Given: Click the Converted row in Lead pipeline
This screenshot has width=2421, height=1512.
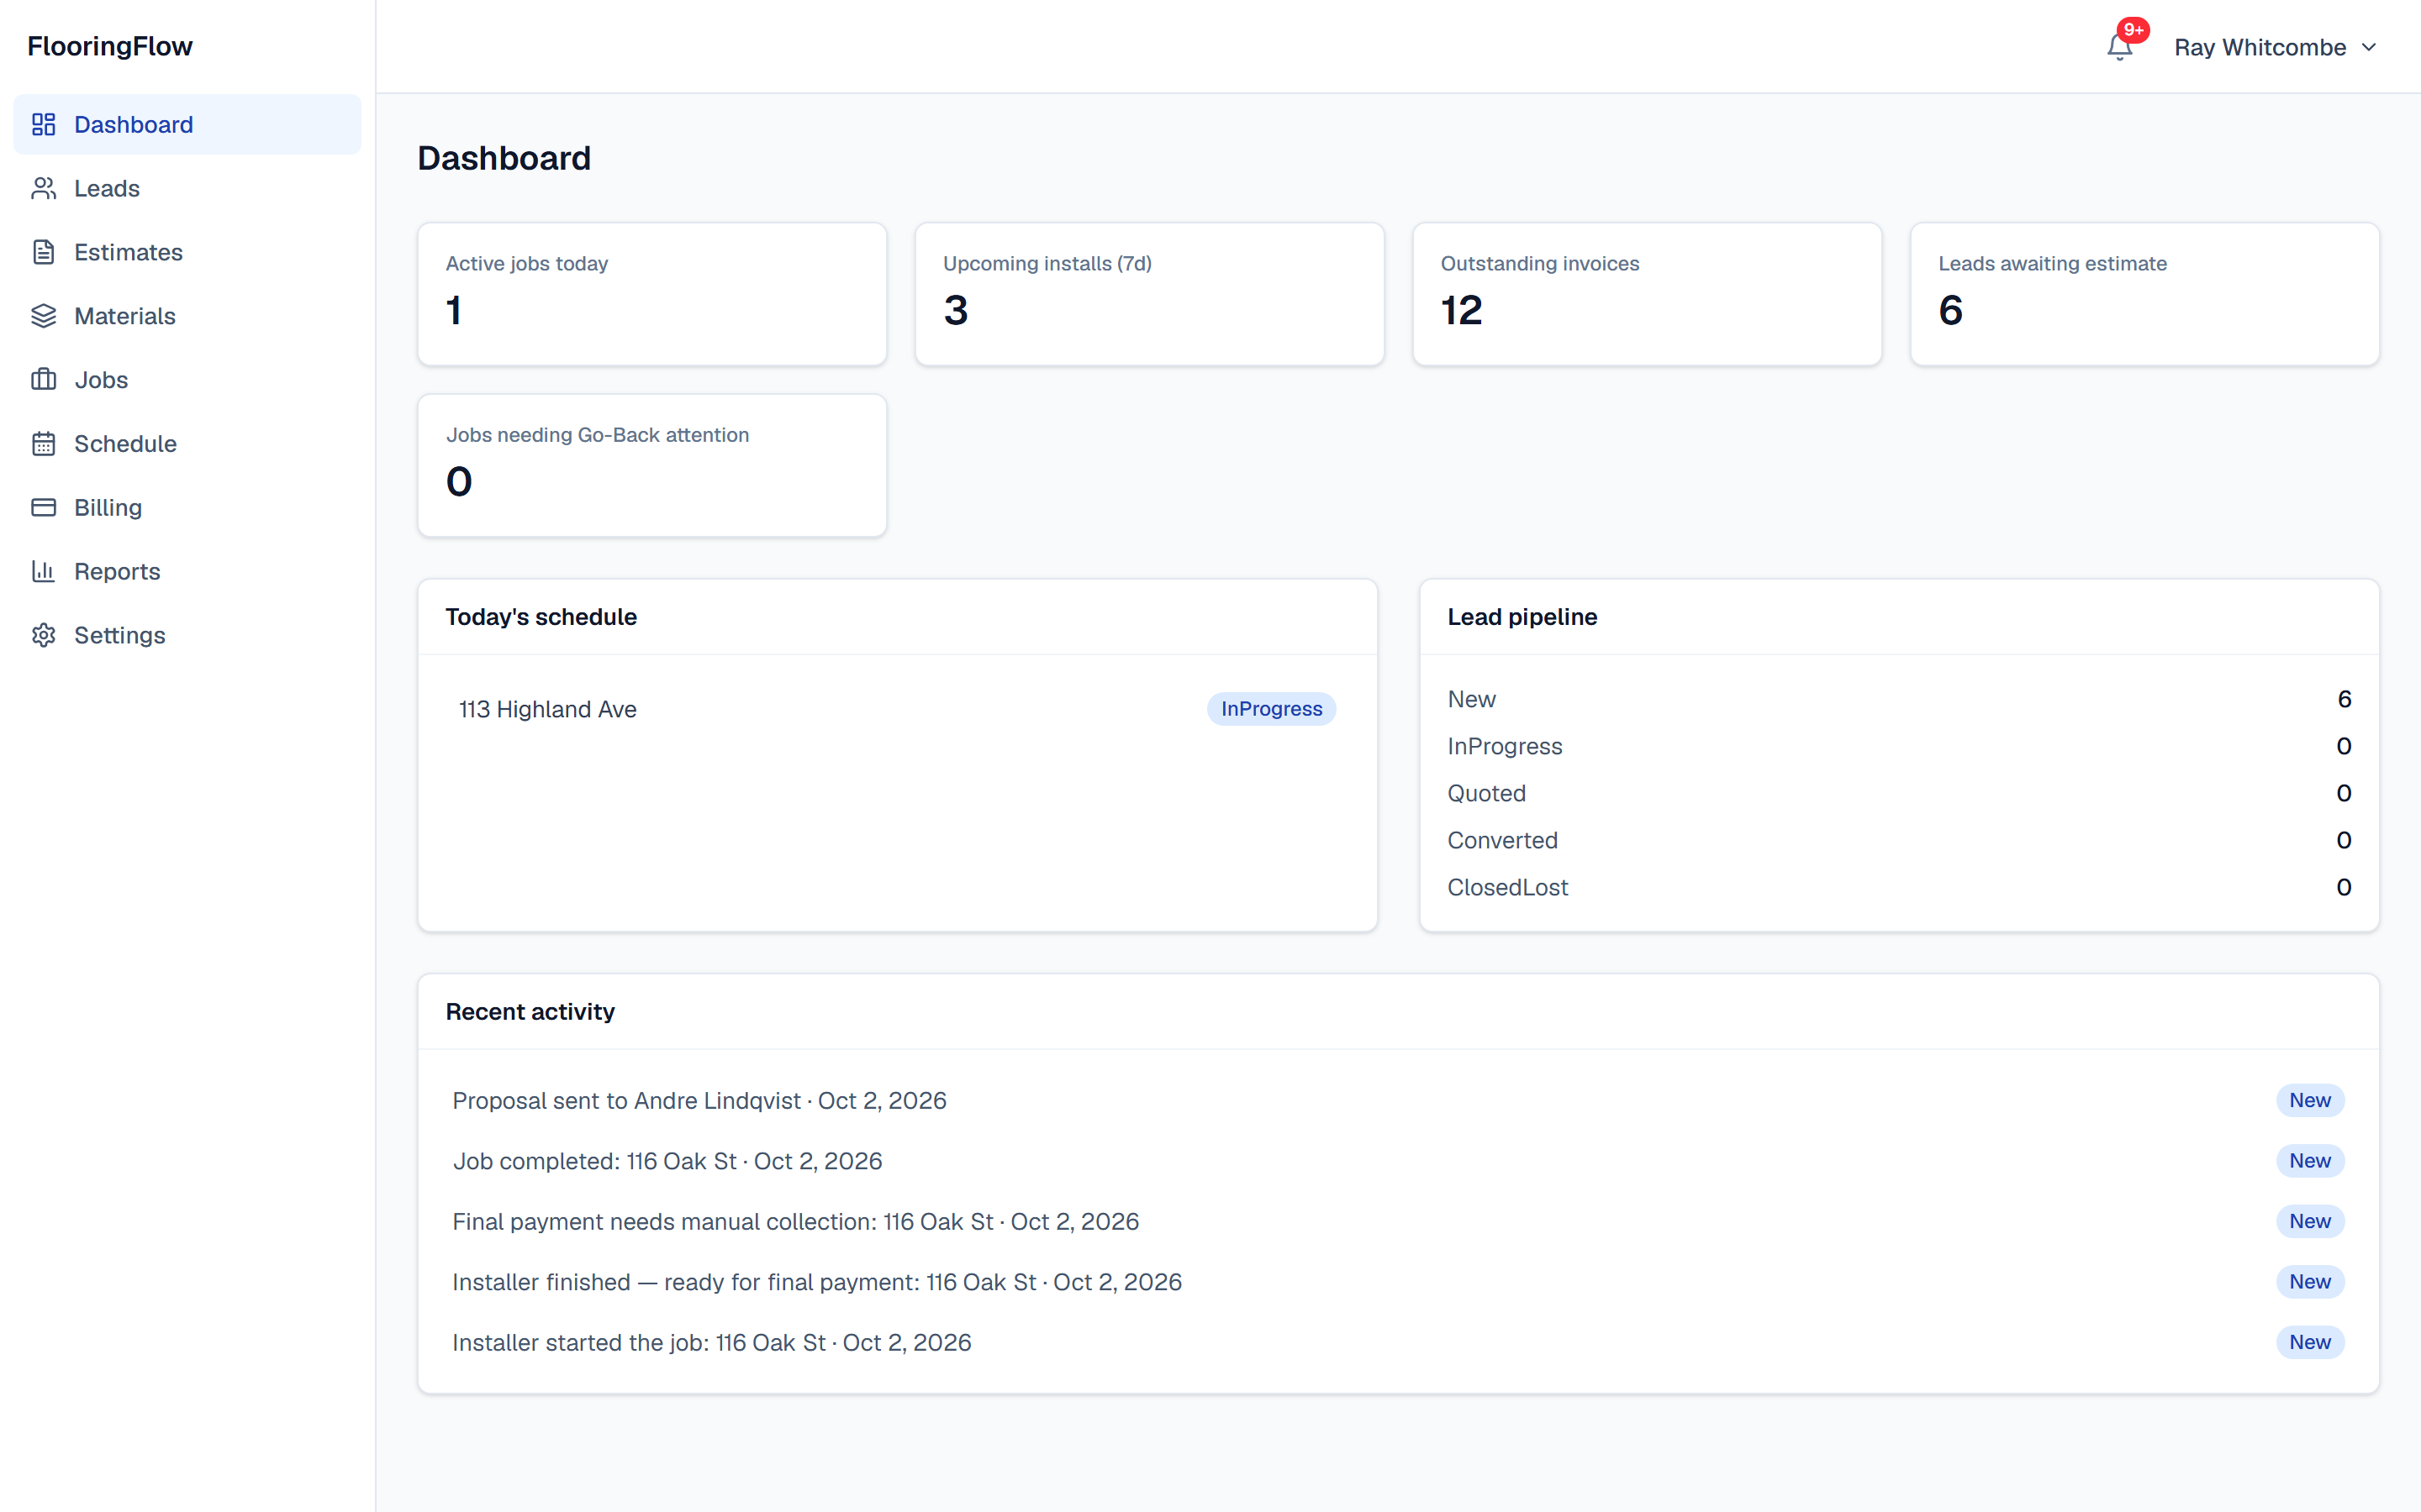Looking at the screenshot, I should (1899, 840).
